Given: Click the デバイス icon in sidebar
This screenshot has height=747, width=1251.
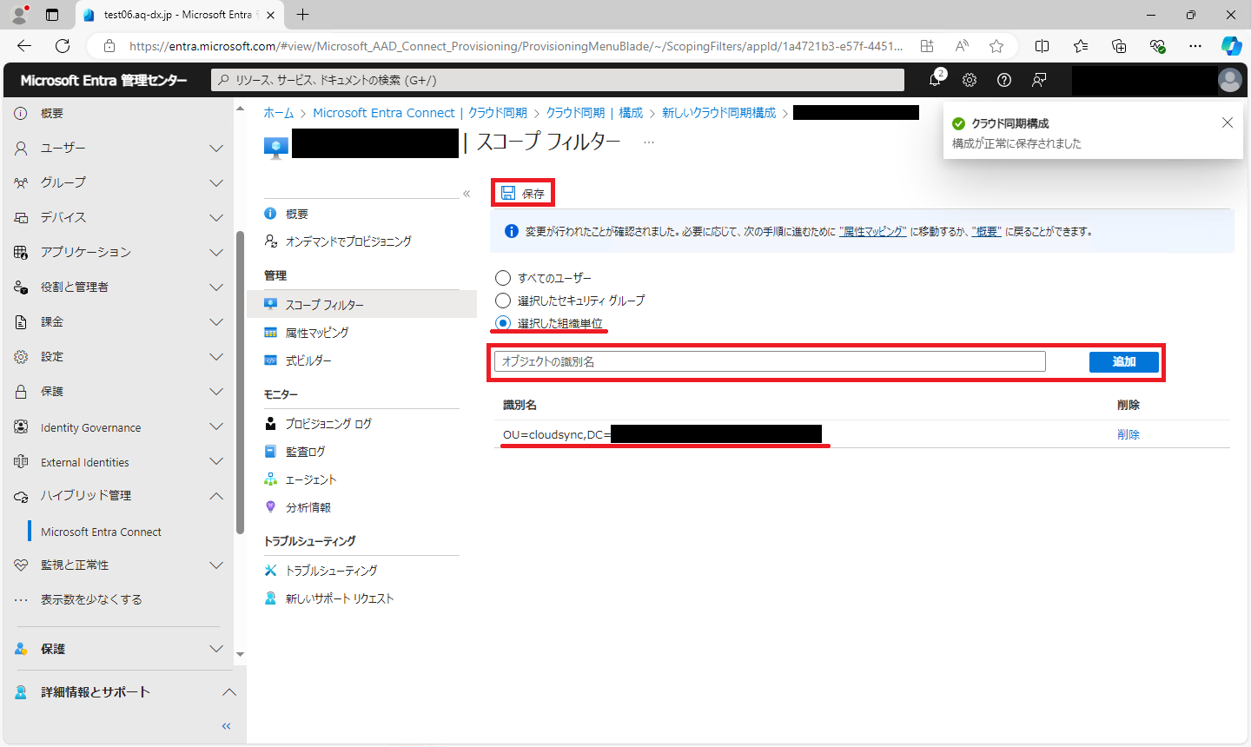Looking at the screenshot, I should coord(21,217).
